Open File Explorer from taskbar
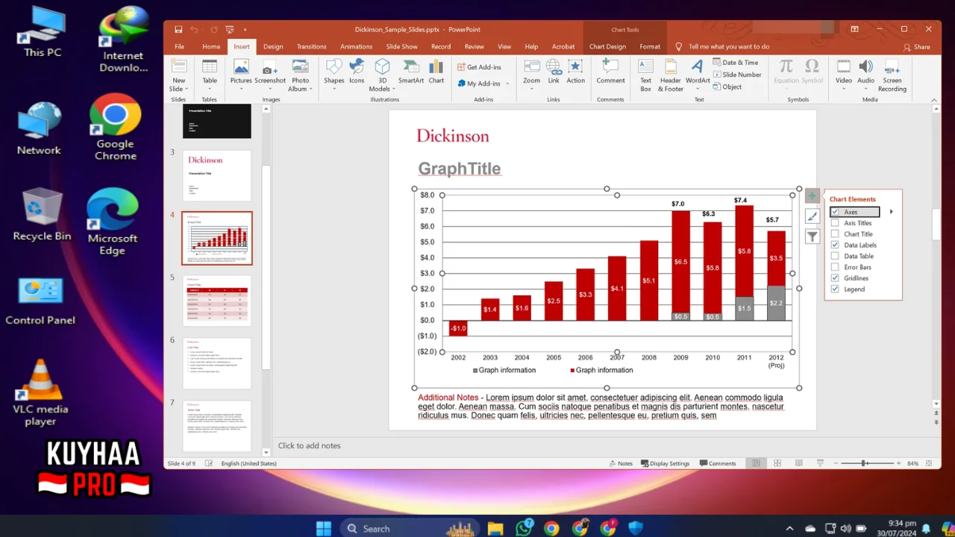This screenshot has height=537, width=955. (495, 528)
